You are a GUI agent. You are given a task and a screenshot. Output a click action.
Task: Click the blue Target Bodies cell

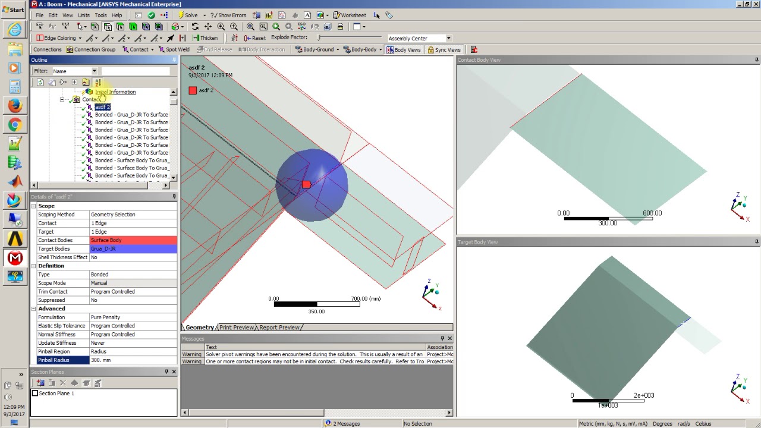click(x=133, y=248)
